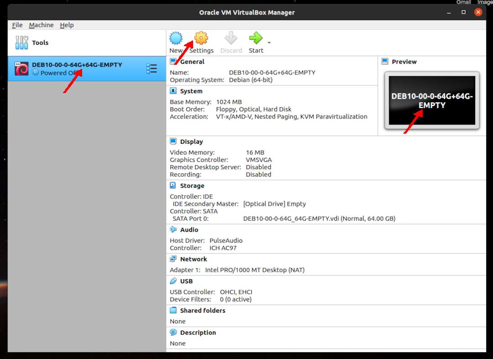493x359 pixels.
Task: Click 'Floppy, Optical, Hard Disk' boot order
Action: click(x=253, y=109)
